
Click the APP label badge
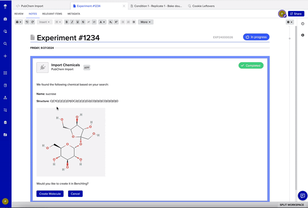pyautogui.click(x=87, y=68)
